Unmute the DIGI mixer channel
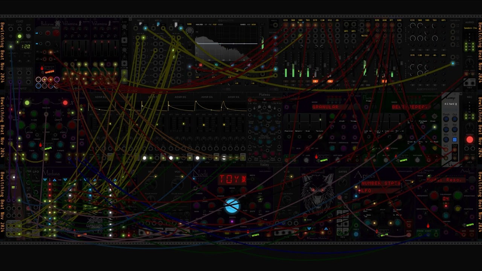Image resolution: width=482 pixels, height=271 pixels. click(330, 81)
